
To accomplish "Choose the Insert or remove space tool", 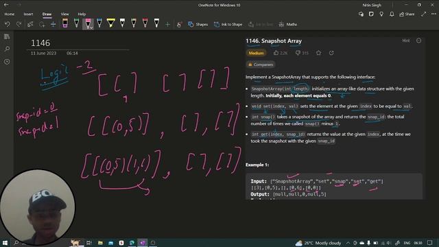I will click(x=54, y=25).
